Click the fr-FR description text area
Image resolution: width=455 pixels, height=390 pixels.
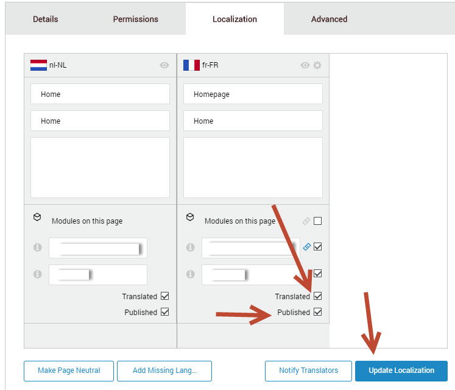253,168
